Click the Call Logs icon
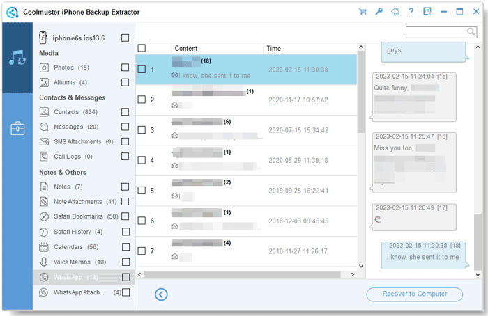This screenshot has height=316, width=488. tap(44, 157)
